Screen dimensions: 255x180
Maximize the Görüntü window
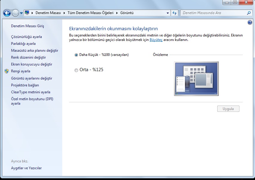[x=235, y=2]
